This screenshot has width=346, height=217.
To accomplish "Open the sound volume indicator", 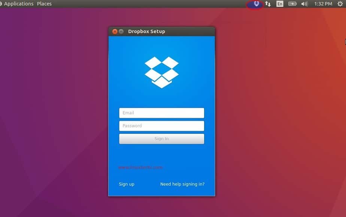I will click(x=304, y=4).
